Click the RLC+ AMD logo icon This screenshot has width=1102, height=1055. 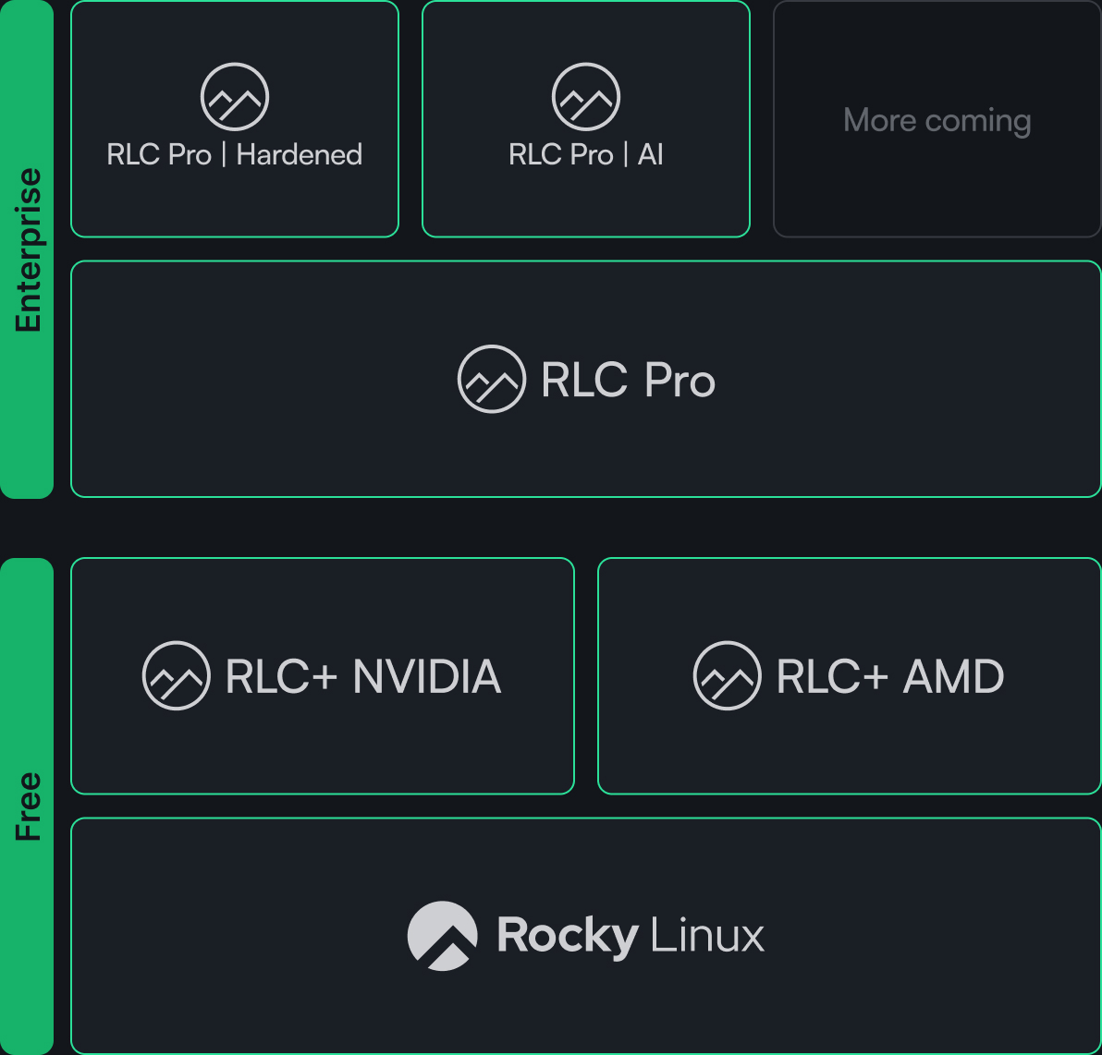(x=728, y=675)
